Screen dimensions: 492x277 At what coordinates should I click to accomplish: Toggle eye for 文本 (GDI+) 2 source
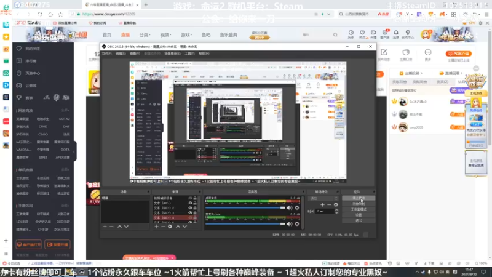[190, 208]
